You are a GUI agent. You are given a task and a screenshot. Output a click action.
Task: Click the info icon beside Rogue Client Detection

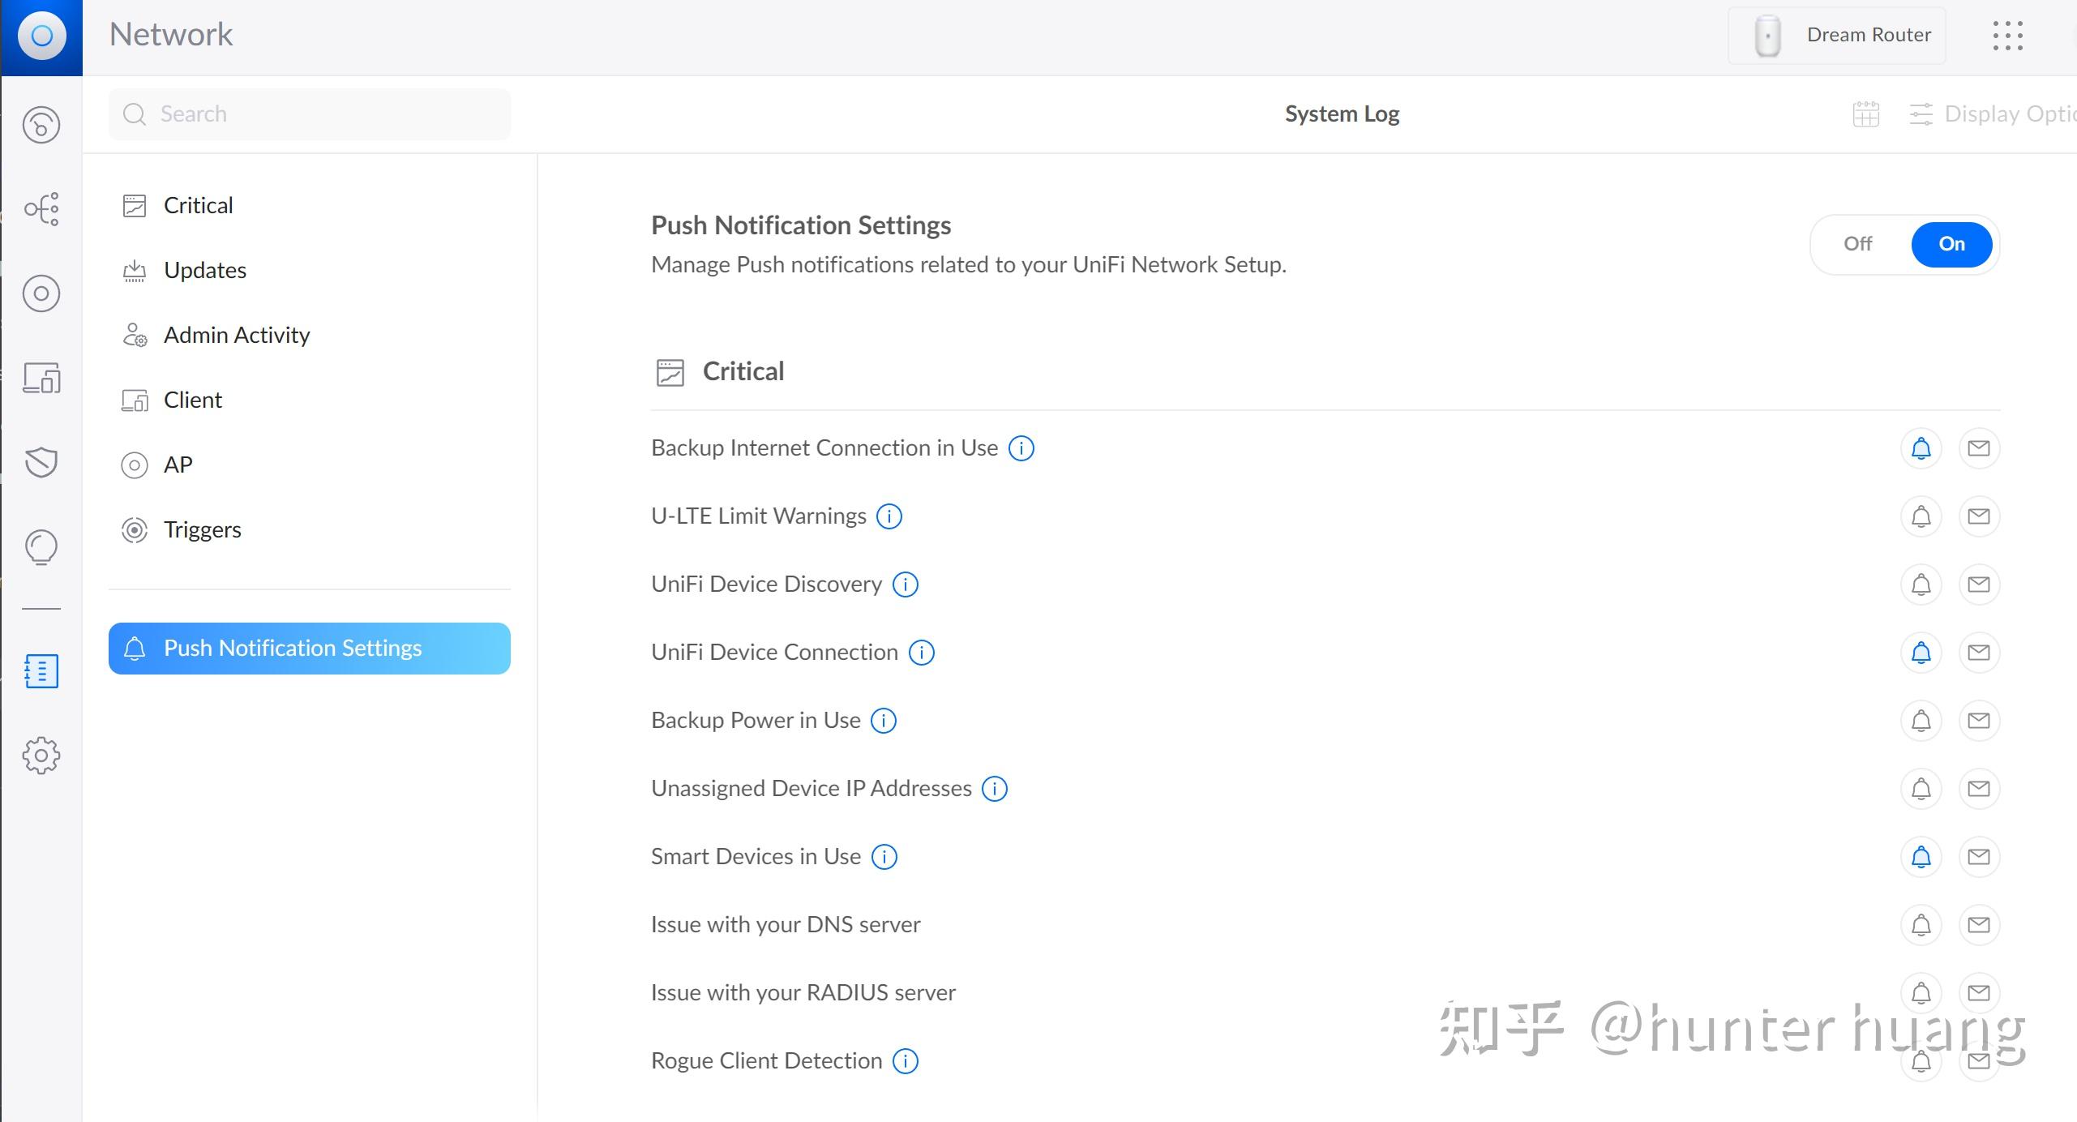[x=905, y=1060]
